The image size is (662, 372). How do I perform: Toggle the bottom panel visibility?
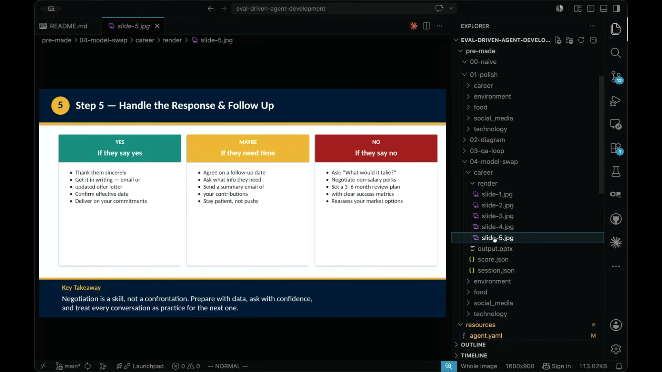[x=604, y=9]
